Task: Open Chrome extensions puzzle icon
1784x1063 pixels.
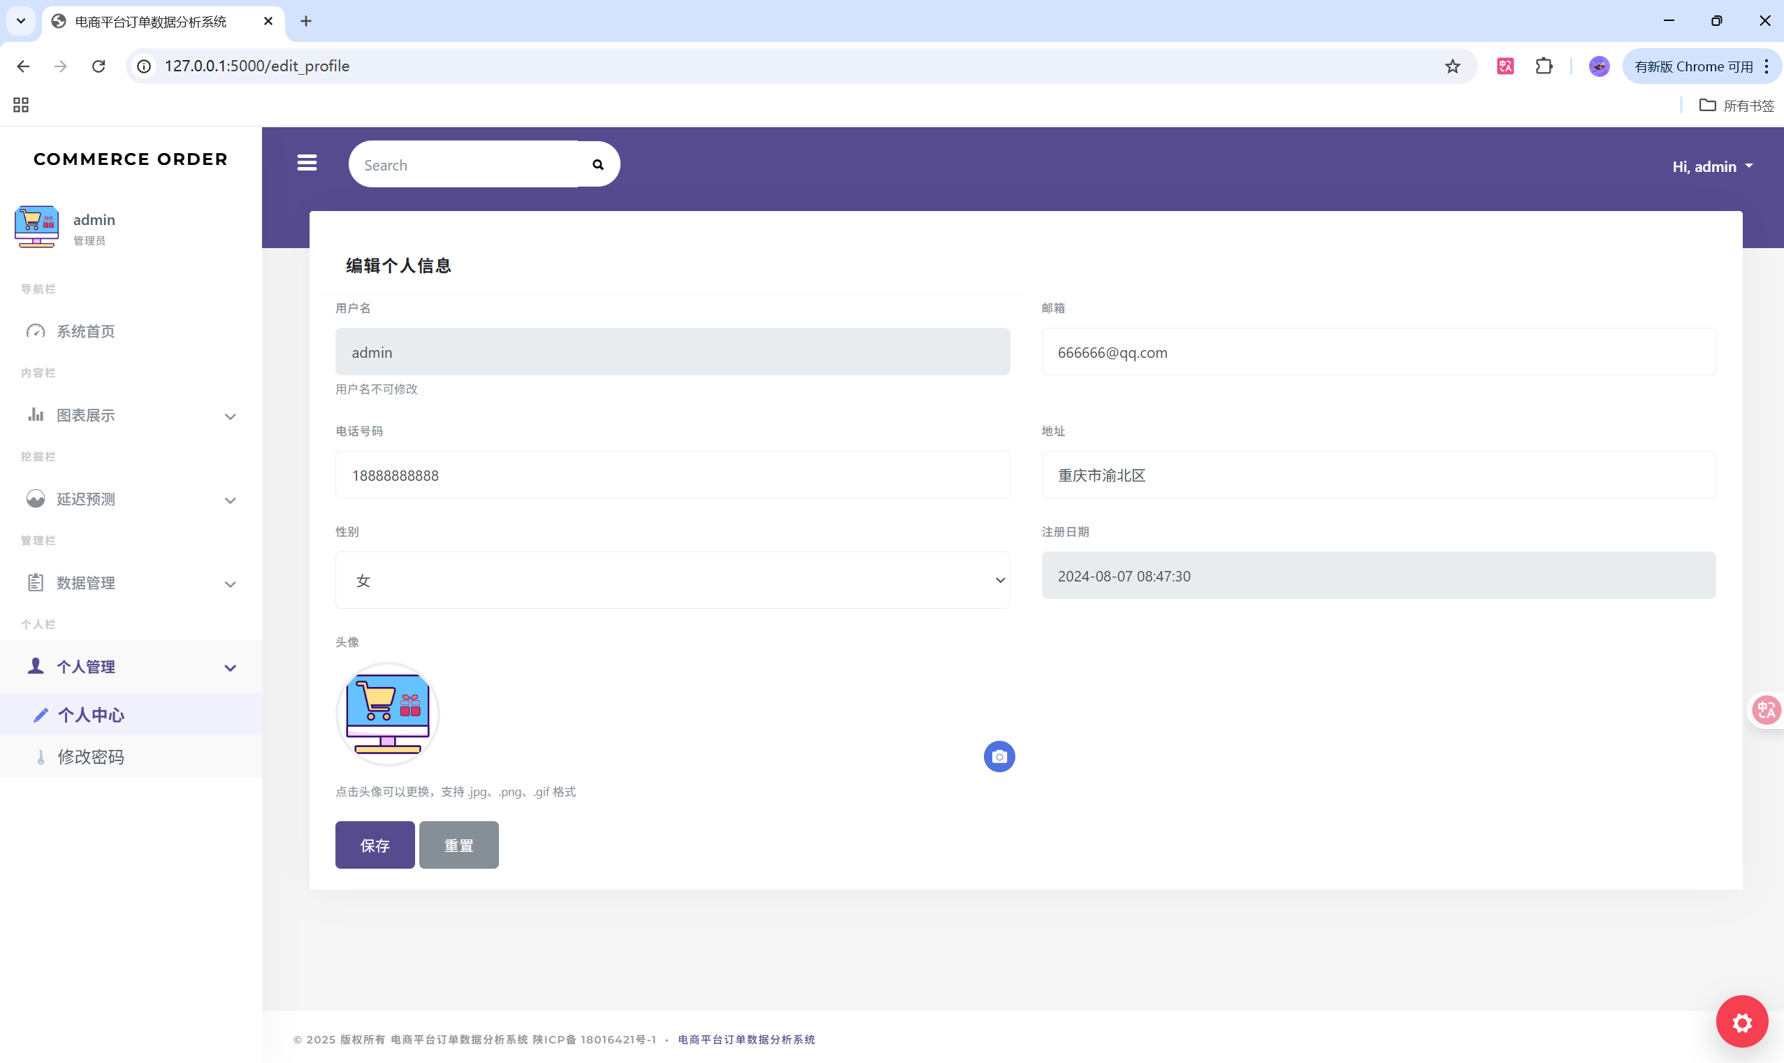Action: point(1544,66)
